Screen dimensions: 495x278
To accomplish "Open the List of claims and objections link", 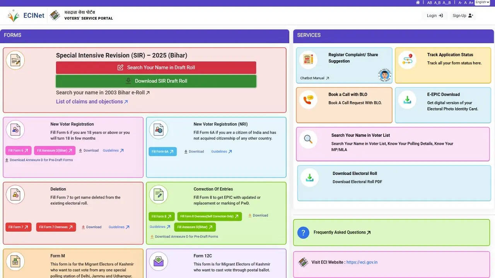I will coord(92,102).
